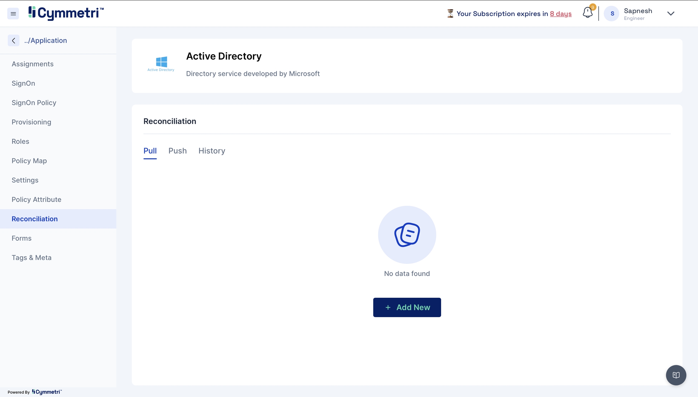Click the hamburger menu icon
The image size is (698, 397).
tap(13, 14)
